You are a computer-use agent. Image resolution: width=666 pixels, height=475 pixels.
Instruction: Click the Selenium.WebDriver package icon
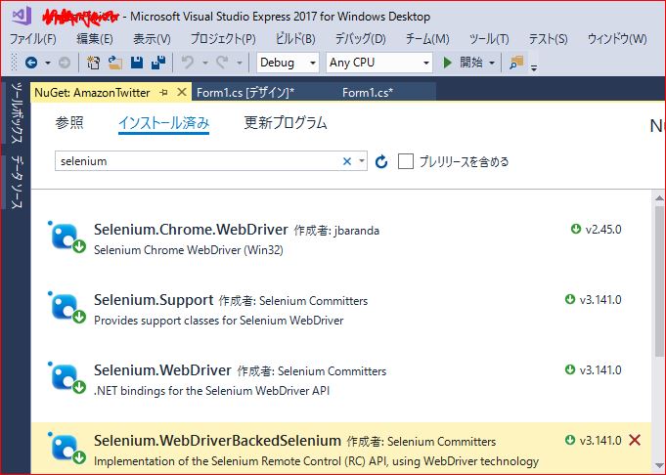point(67,377)
